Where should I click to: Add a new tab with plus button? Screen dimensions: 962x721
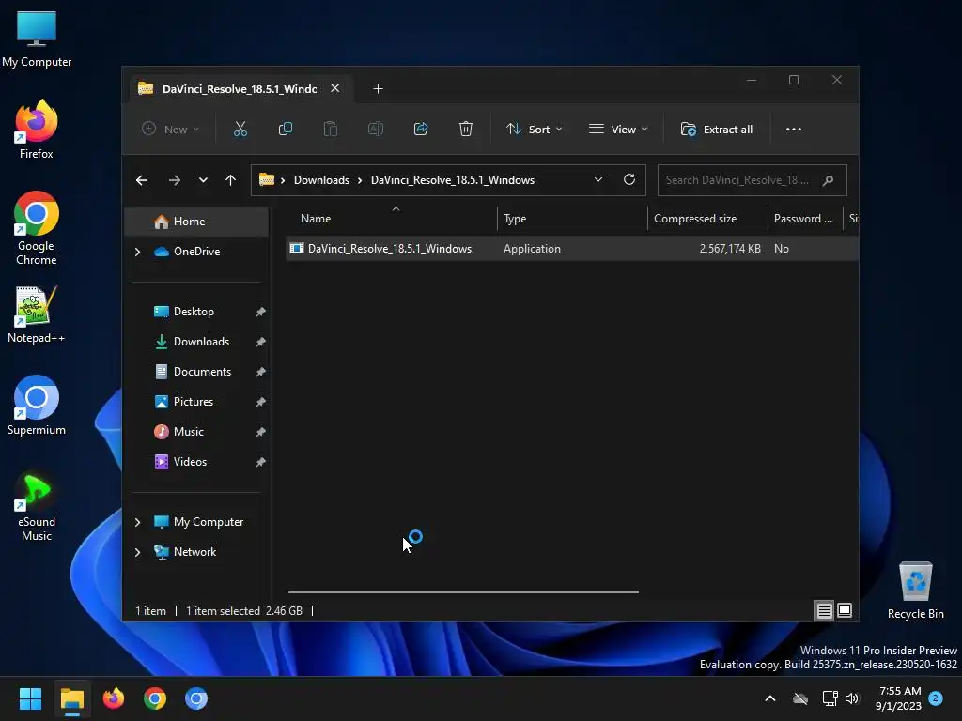pos(378,89)
